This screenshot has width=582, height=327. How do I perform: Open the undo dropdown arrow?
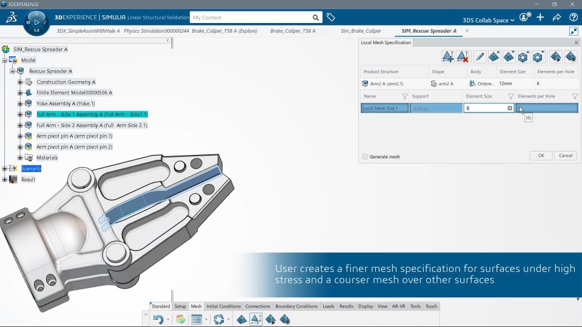(x=168, y=320)
